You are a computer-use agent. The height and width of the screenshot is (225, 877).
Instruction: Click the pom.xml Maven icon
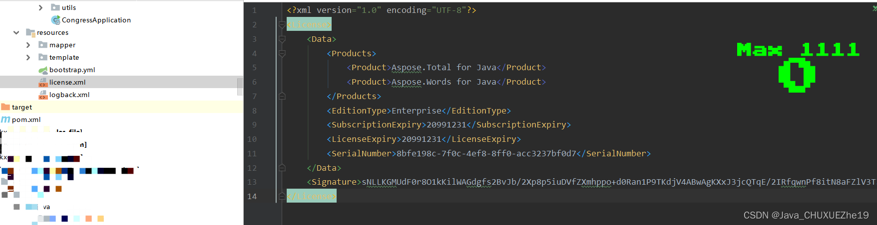5,119
